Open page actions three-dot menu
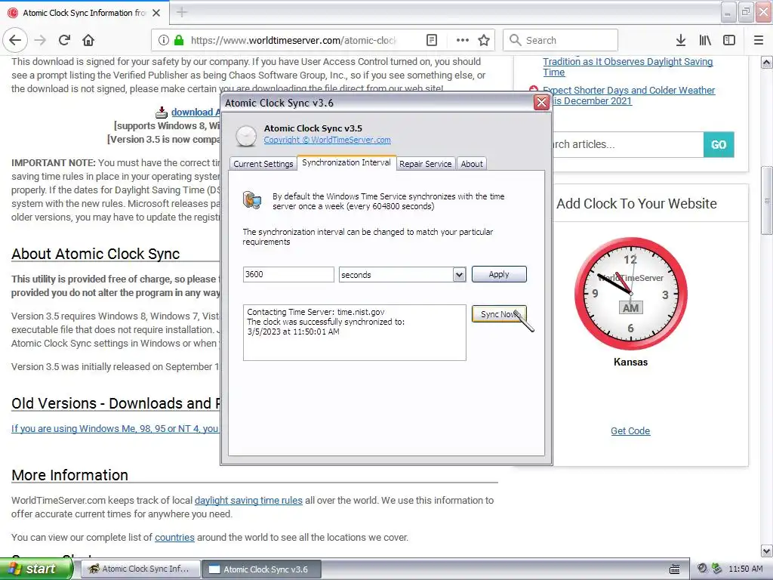 [x=462, y=40]
